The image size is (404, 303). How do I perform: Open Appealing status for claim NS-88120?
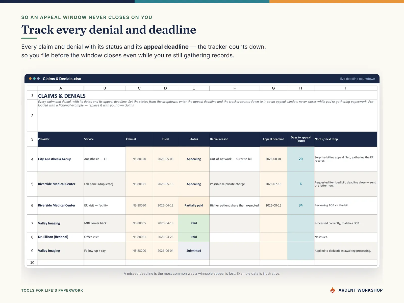194,159
